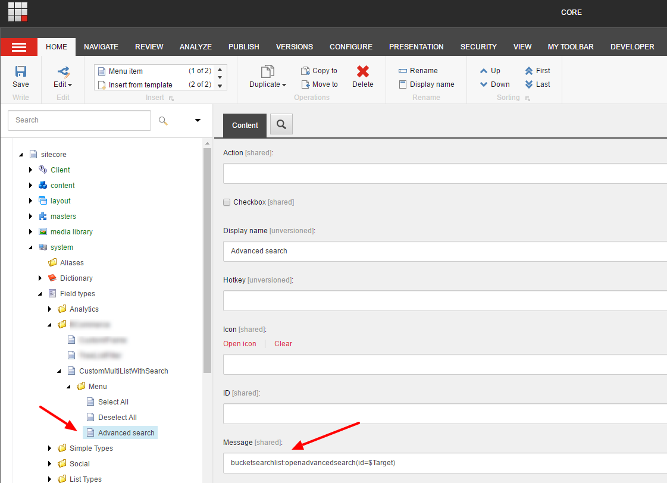
Task: Select Deselect All tree item
Action: coord(117,418)
